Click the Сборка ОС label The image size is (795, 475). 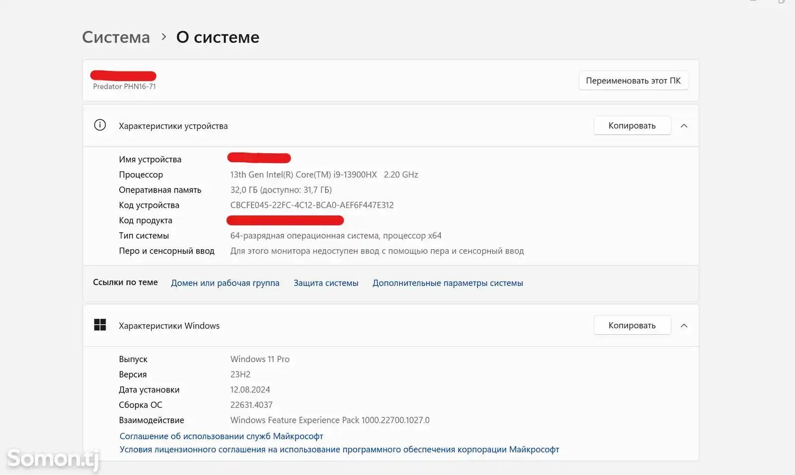click(141, 405)
